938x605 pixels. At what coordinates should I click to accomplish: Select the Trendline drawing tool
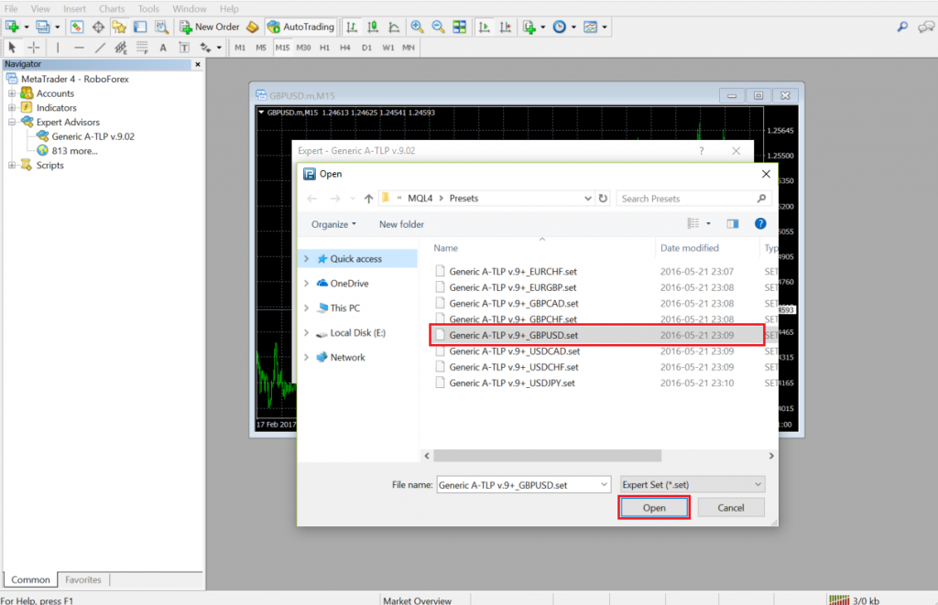pyautogui.click(x=100, y=48)
